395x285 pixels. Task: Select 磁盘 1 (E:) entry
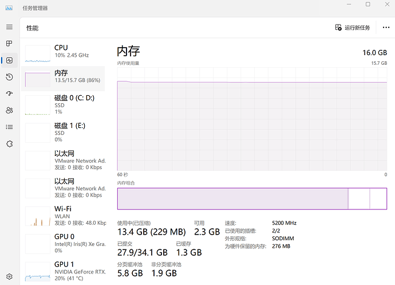[63, 133]
